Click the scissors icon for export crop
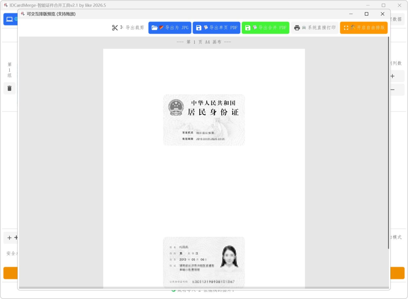The height and width of the screenshot is (299, 408). pos(115,28)
